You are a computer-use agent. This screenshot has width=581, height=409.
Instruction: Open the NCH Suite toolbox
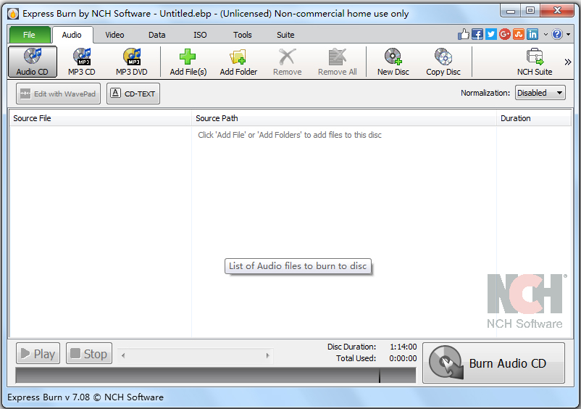[535, 62]
